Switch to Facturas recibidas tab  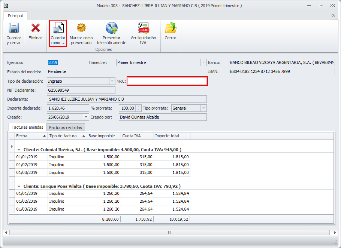tap(66, 128)
